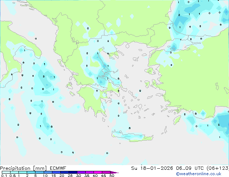Select the 35–40 mm violet legend swatch
Screen dimensions: 229x177
90,172
